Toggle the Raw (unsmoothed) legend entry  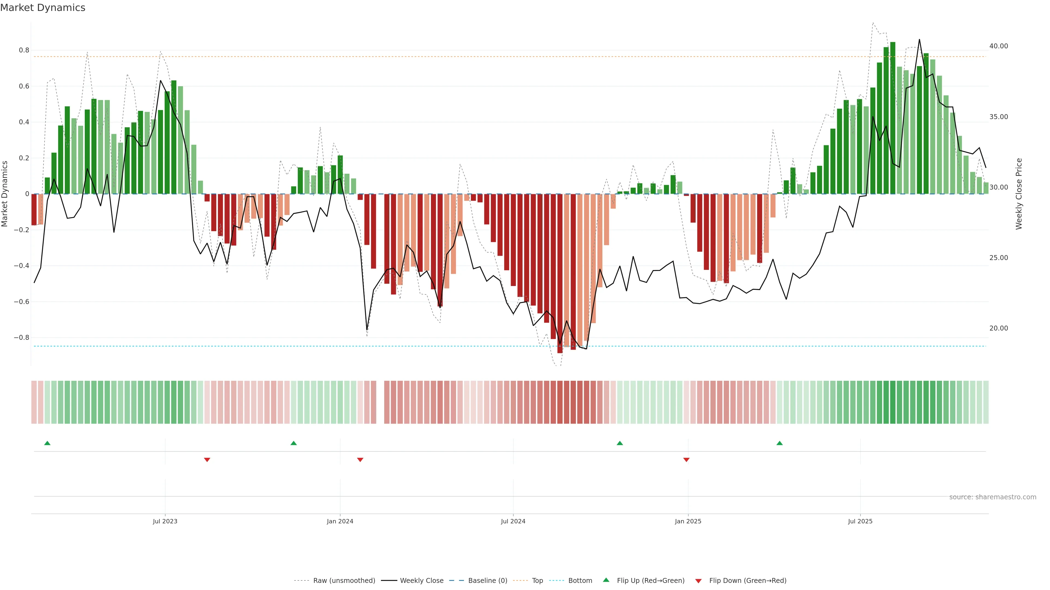344,581
